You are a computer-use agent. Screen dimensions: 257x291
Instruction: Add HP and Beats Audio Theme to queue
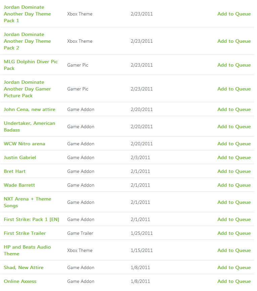pos(234,250)
